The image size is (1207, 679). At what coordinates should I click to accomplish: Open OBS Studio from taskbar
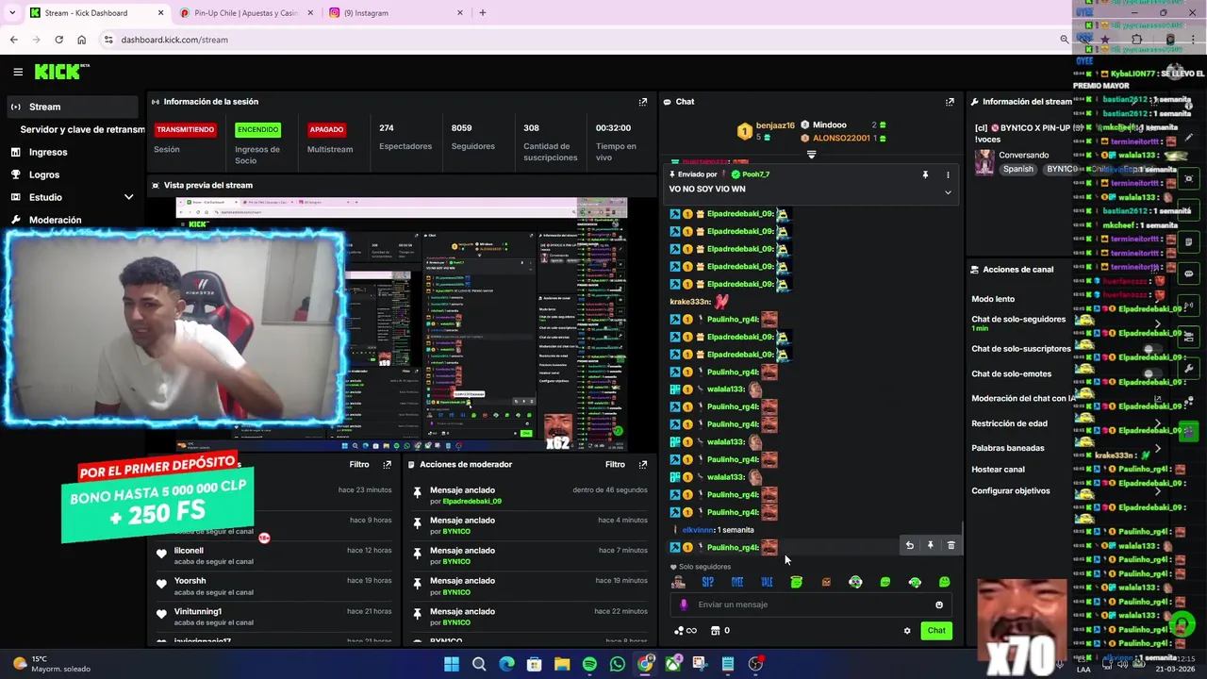click(x=755, y=664)
